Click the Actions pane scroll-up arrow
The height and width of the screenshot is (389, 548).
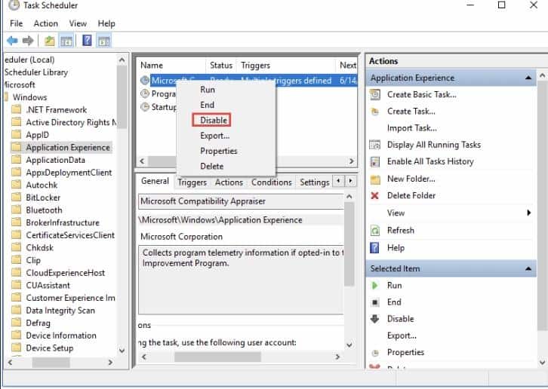coord(542,75)
